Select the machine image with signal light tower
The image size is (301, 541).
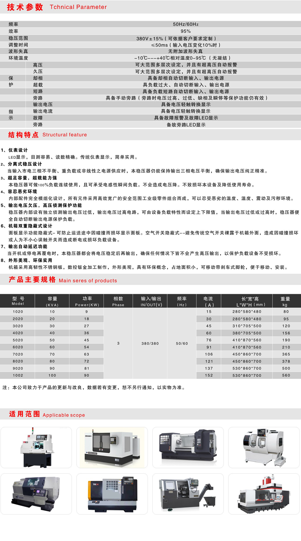[x=36, y=447]
